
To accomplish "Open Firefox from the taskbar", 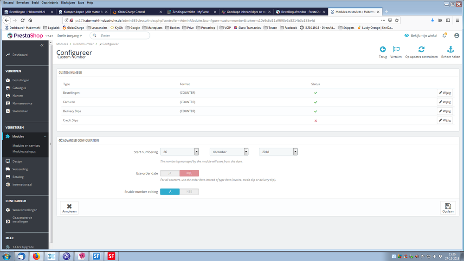I will coord(36,256).
